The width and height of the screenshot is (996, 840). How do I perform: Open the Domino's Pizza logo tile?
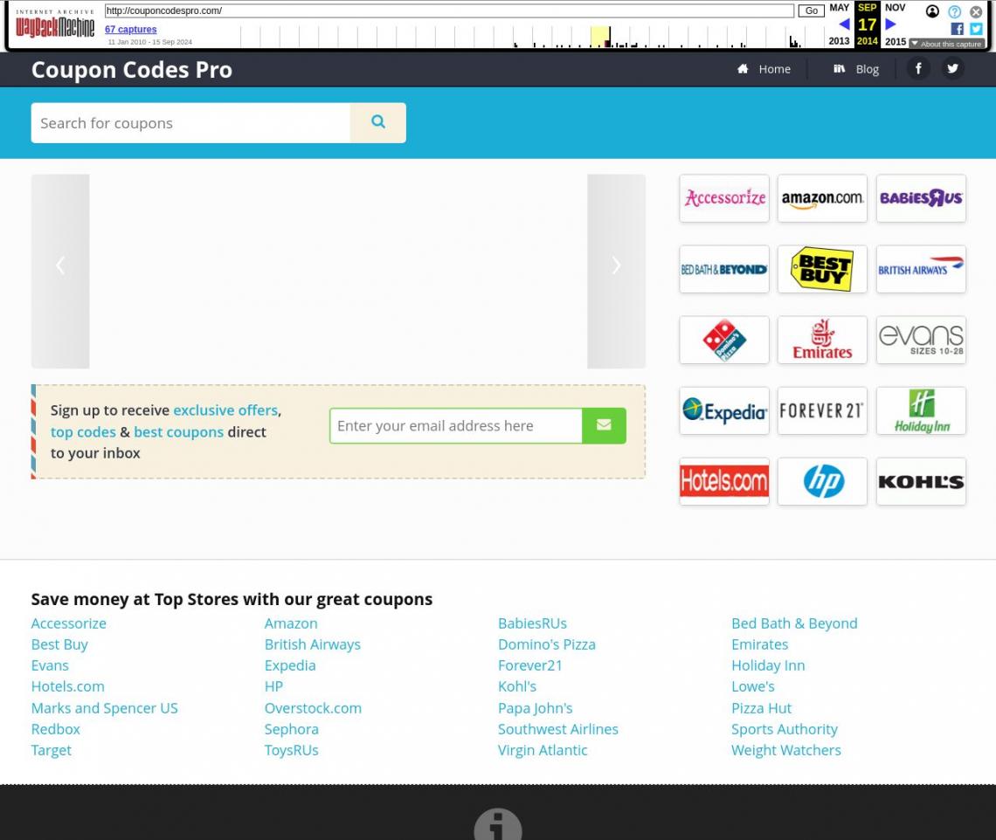tap(724, 340)
